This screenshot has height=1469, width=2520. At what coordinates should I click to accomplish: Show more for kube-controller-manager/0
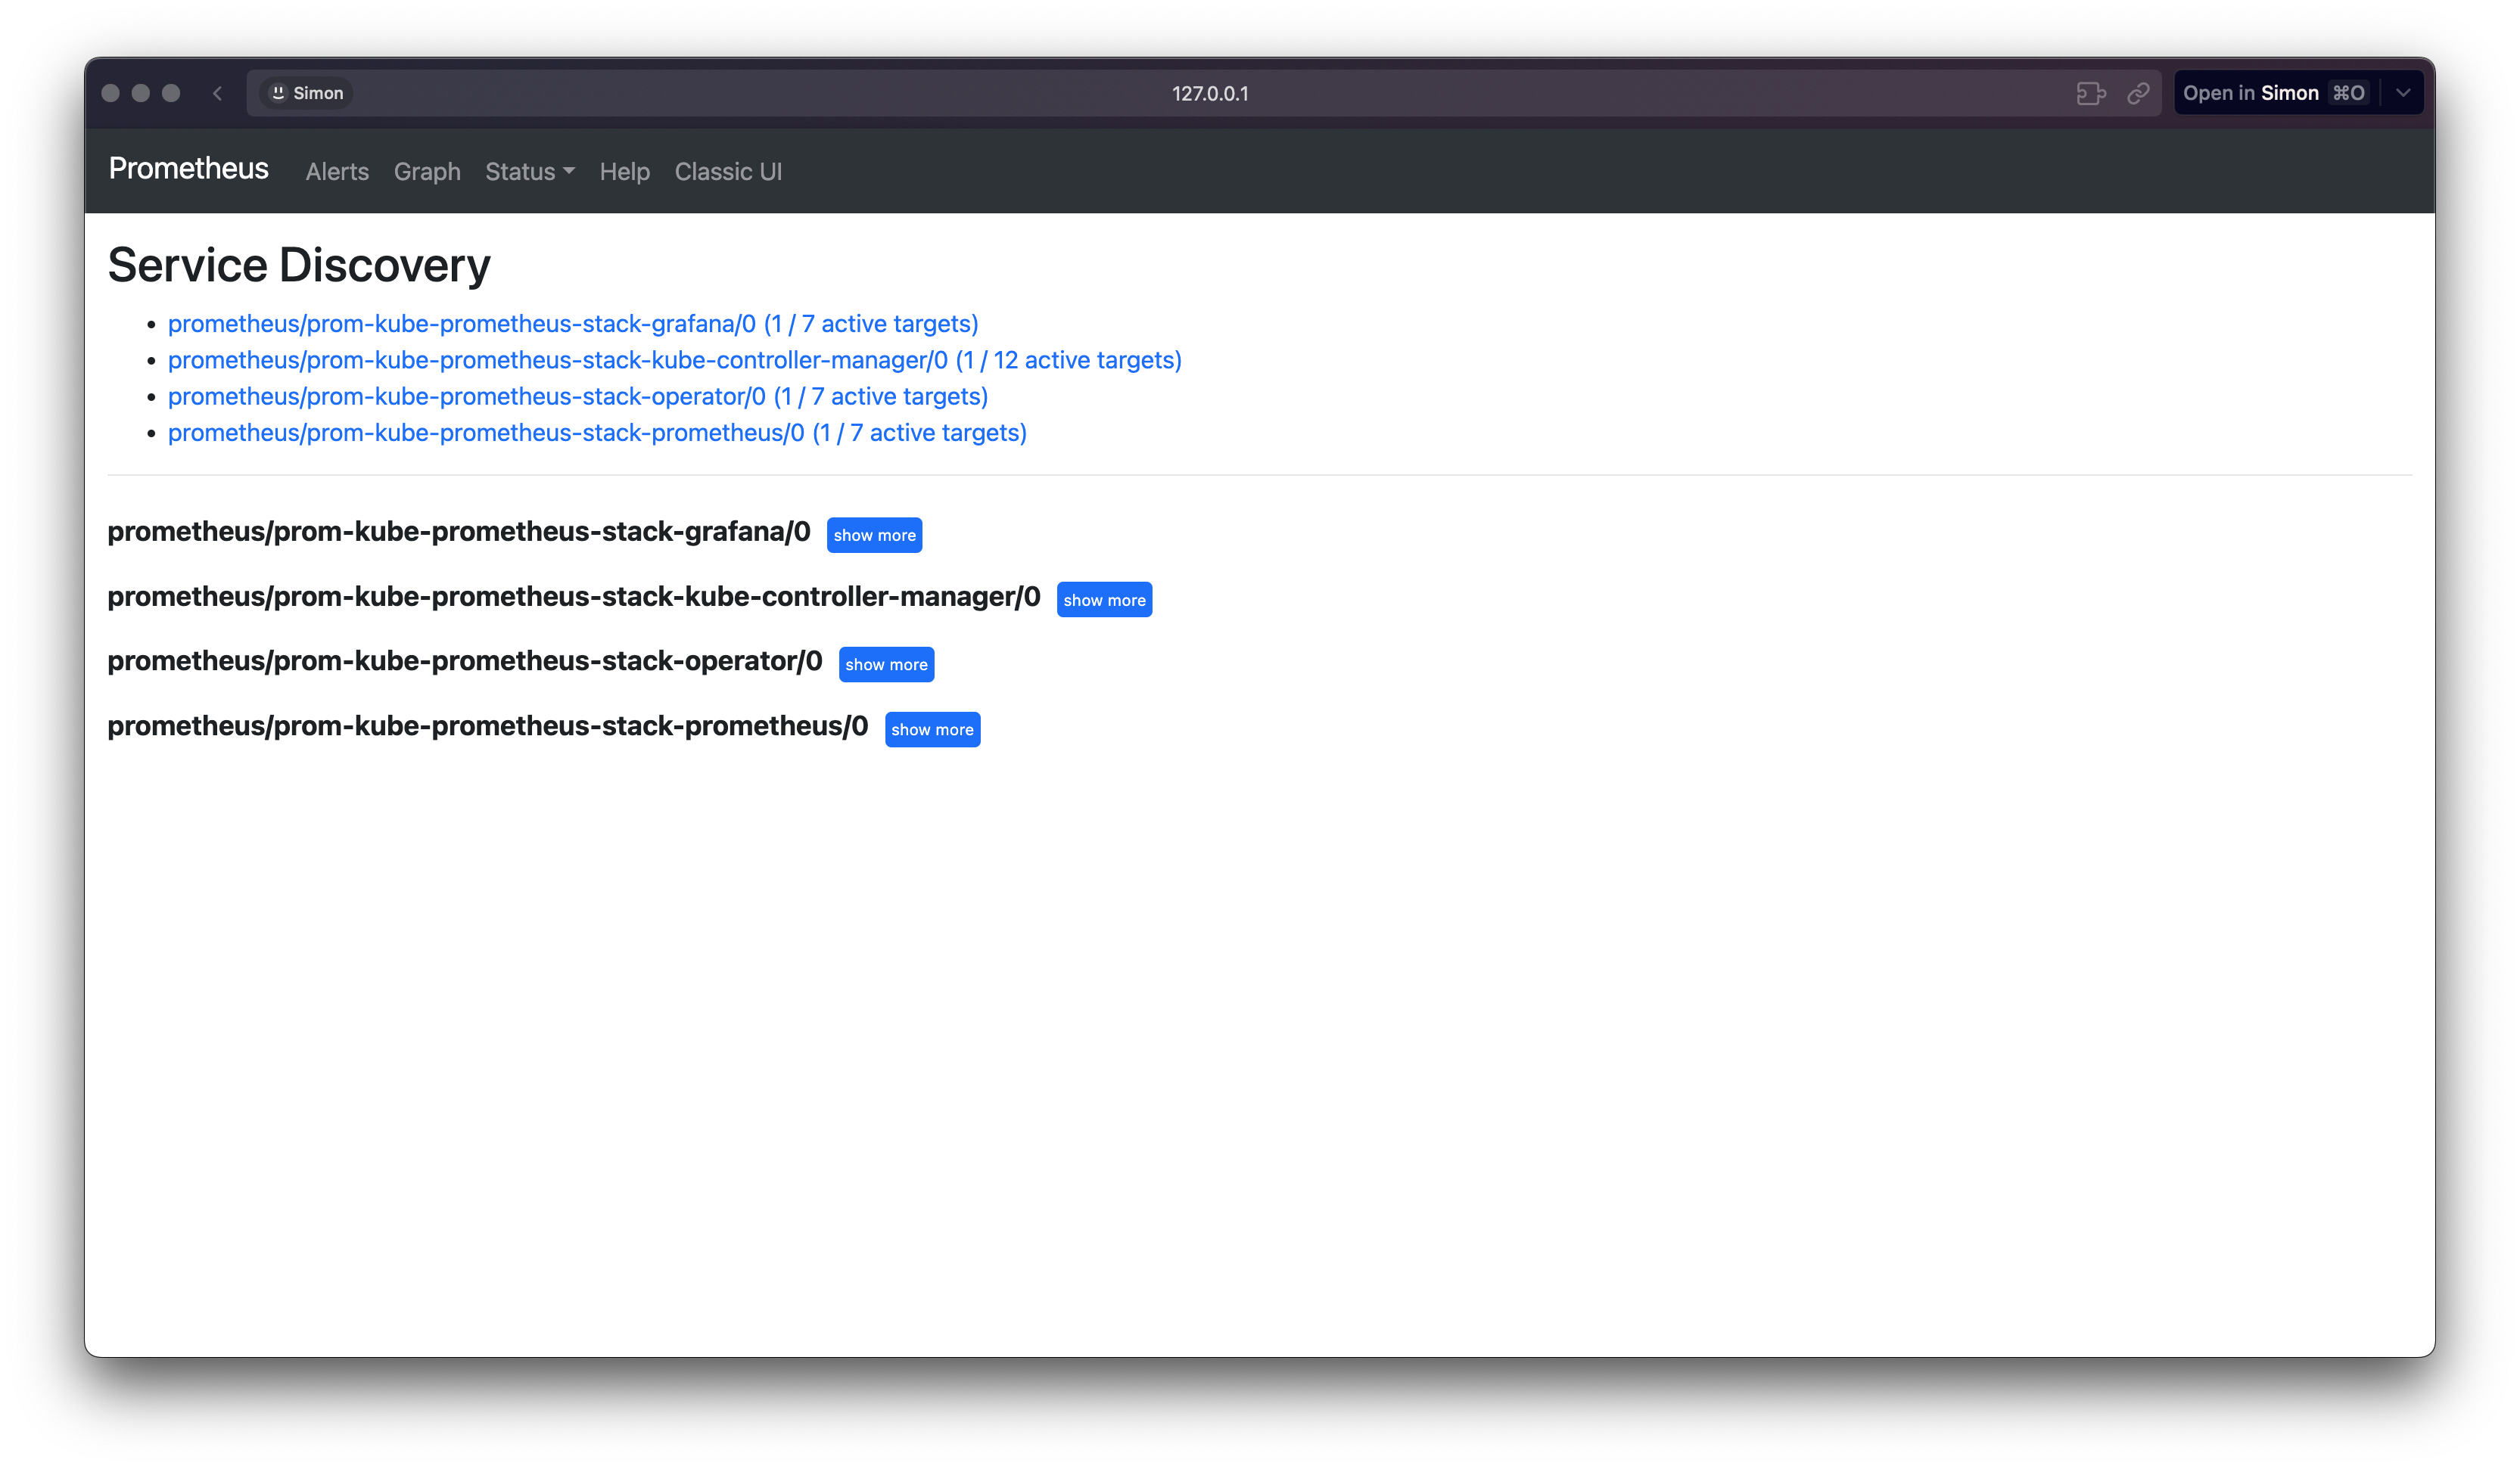click(1104, 600)
